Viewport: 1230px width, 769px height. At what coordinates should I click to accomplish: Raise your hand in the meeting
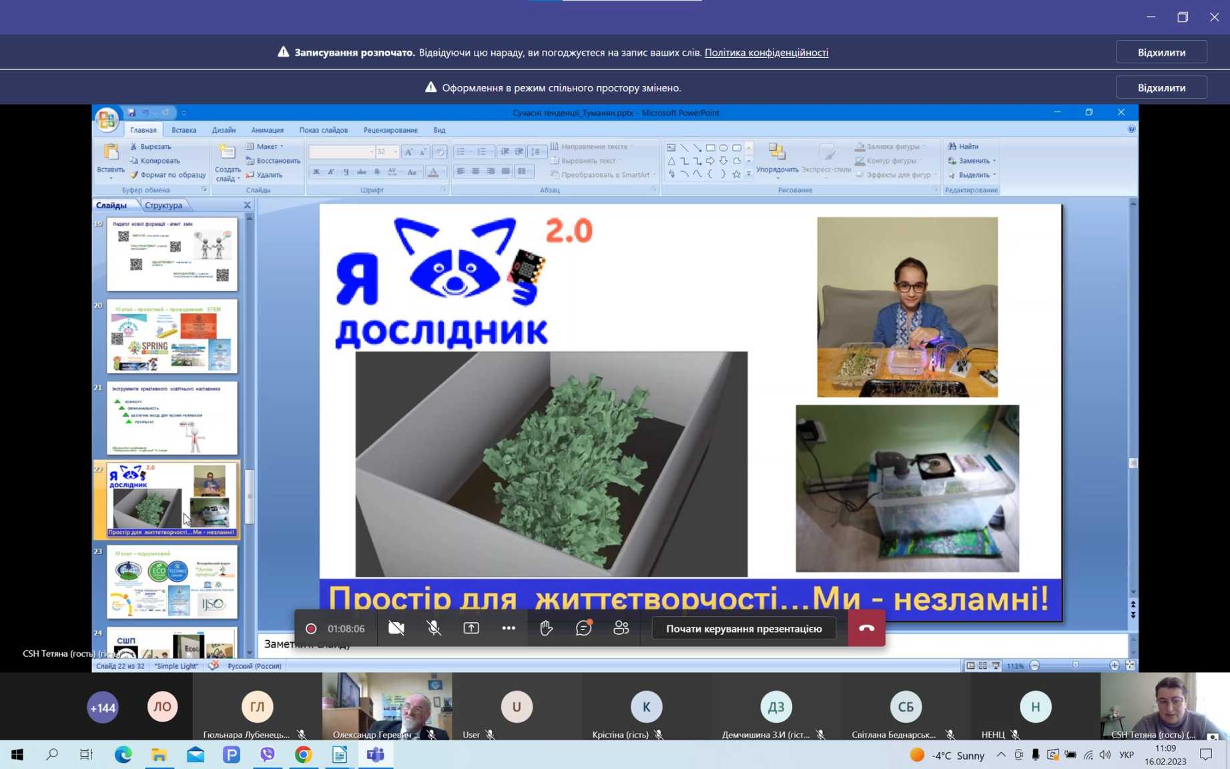[x=546, y=628]
